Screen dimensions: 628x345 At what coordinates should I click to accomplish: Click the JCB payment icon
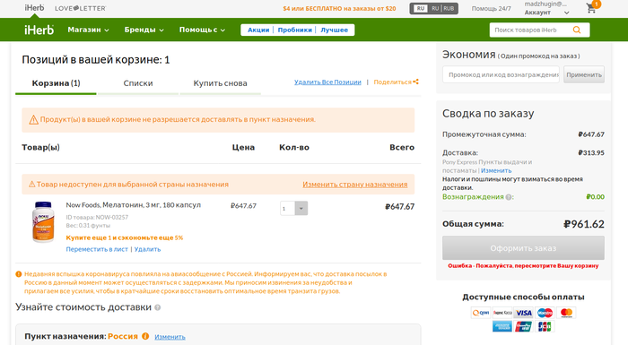coord(545,326)
